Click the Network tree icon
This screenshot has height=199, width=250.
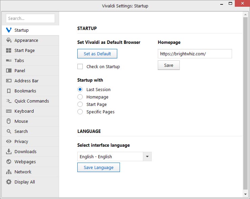(8, 172)
